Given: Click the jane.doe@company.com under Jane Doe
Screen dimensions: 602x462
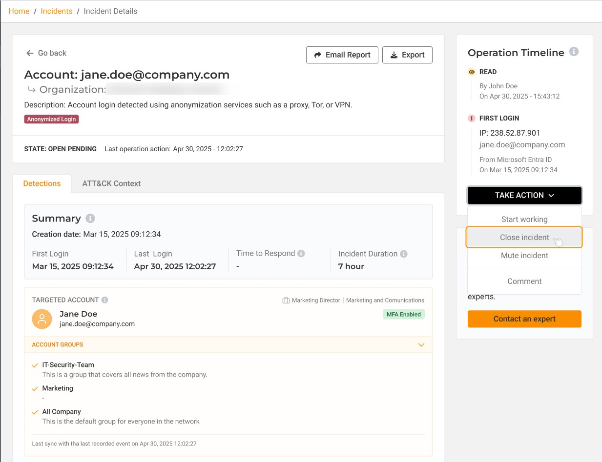Looking at the screenshot, I should tap(97, 324).
